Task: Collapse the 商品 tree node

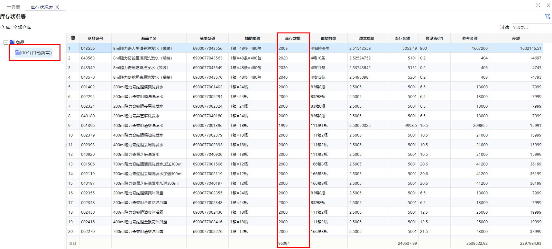Action: pos(6,42)
